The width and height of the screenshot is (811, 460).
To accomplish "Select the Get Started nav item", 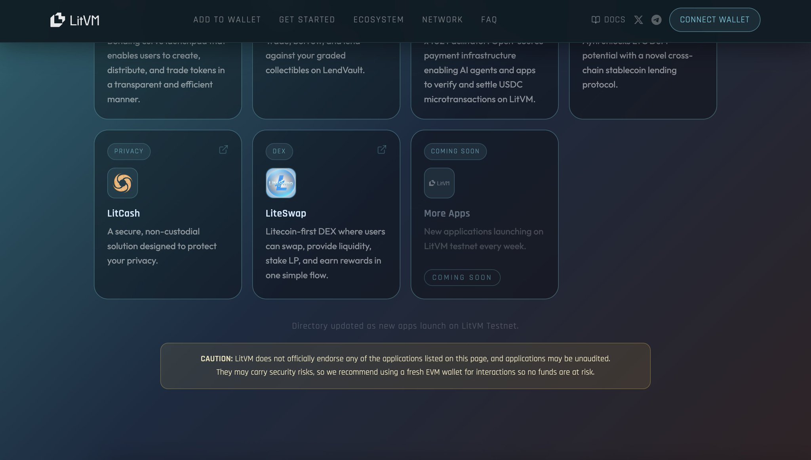I will [307, 20].
